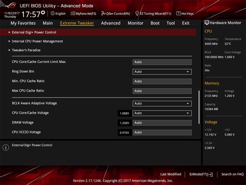Click the Ring Down Bin label
The width and height of the screenshot is (246, 185).
(x=23, y=71)
